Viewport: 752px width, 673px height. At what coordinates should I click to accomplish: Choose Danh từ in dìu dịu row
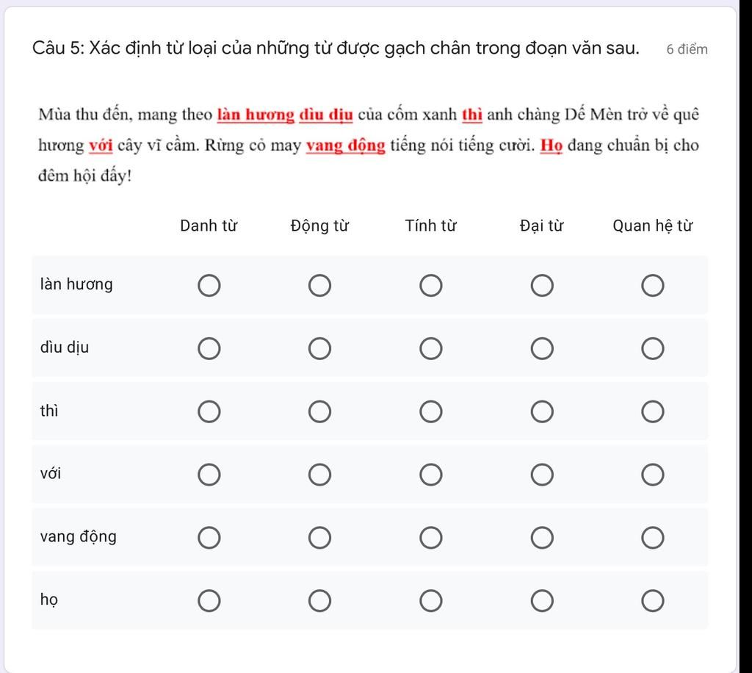209,348
